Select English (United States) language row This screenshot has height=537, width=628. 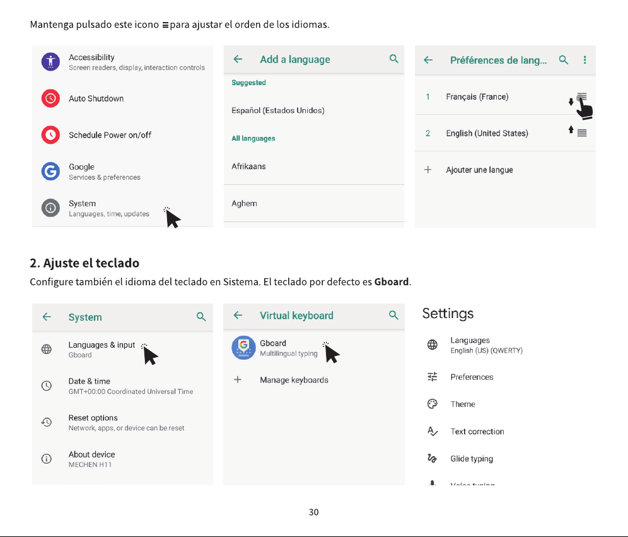tap(506, 133)
